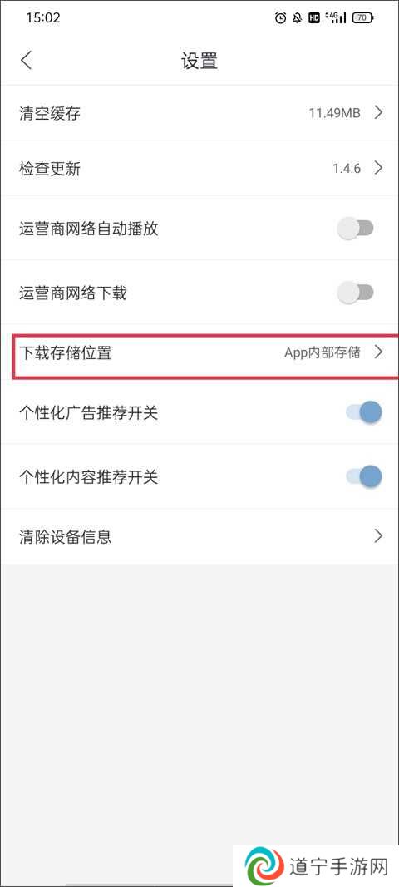399x887 pixels.
Task: Tap the HD indicator icon
Action: pyautogui.click(x=314, y=18)
